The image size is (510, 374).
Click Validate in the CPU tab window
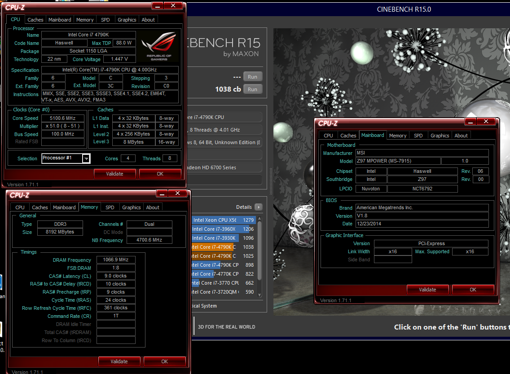[x=114, y=174]
